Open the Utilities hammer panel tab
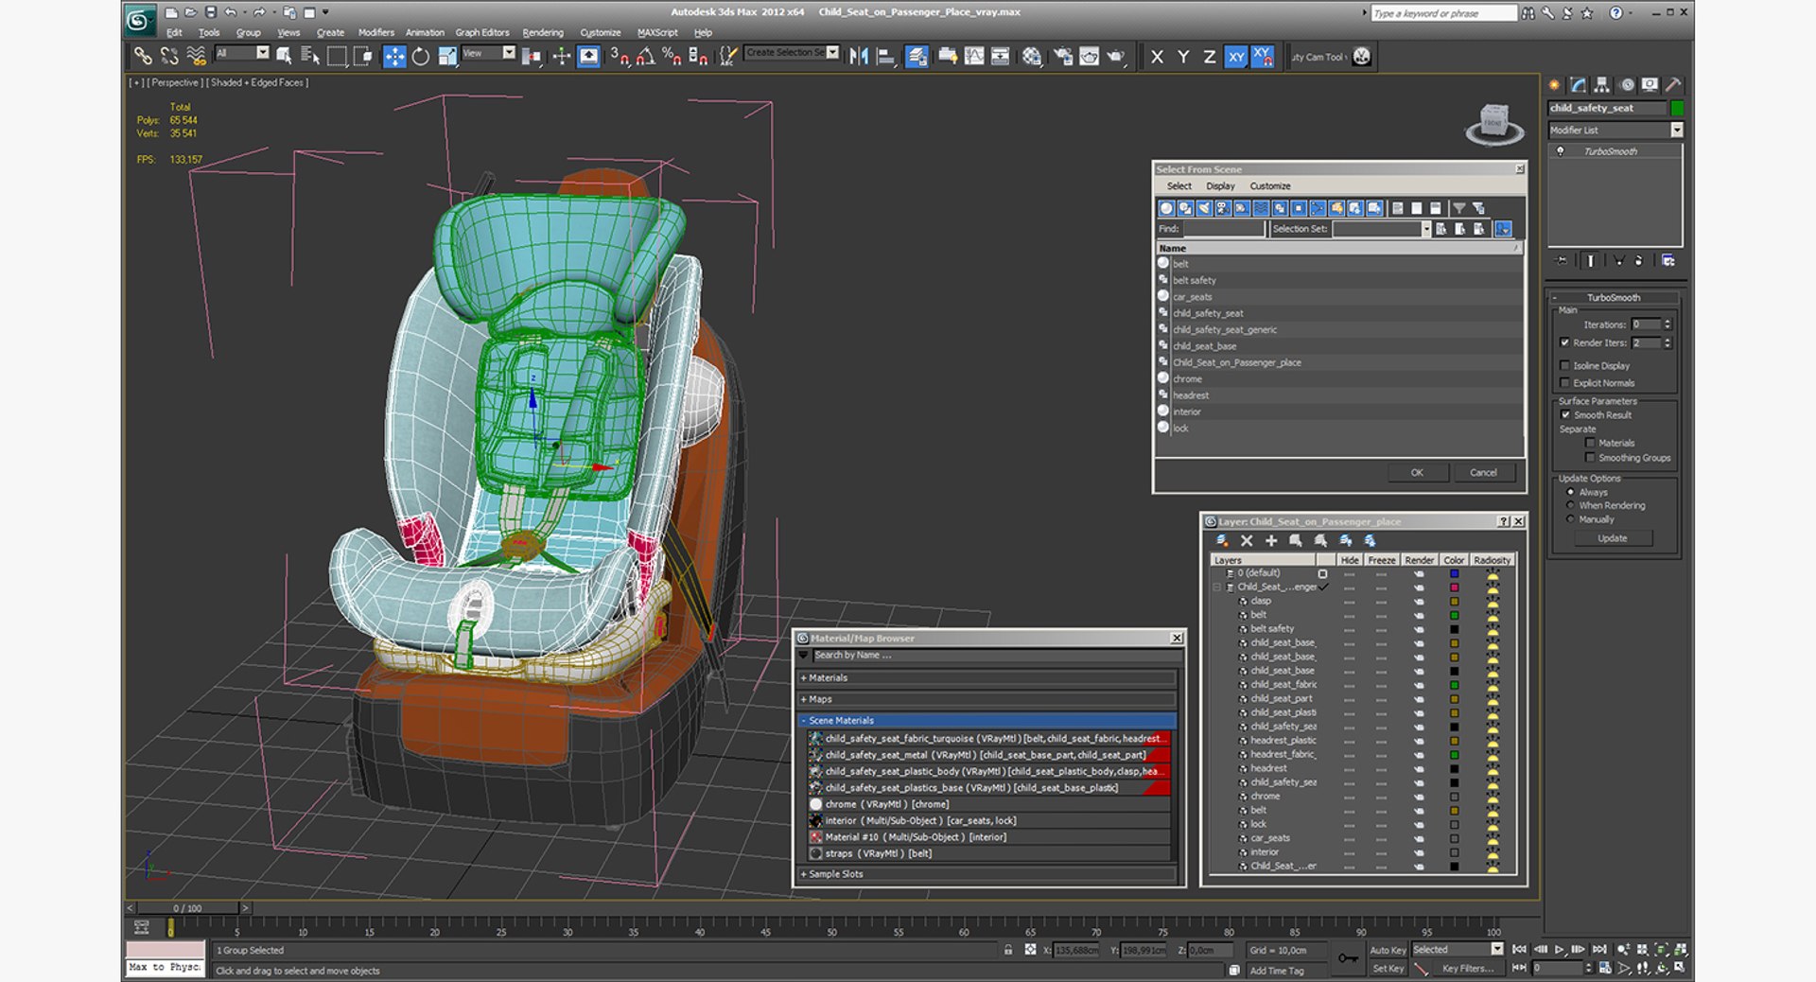 click(x=1673, y=85)
